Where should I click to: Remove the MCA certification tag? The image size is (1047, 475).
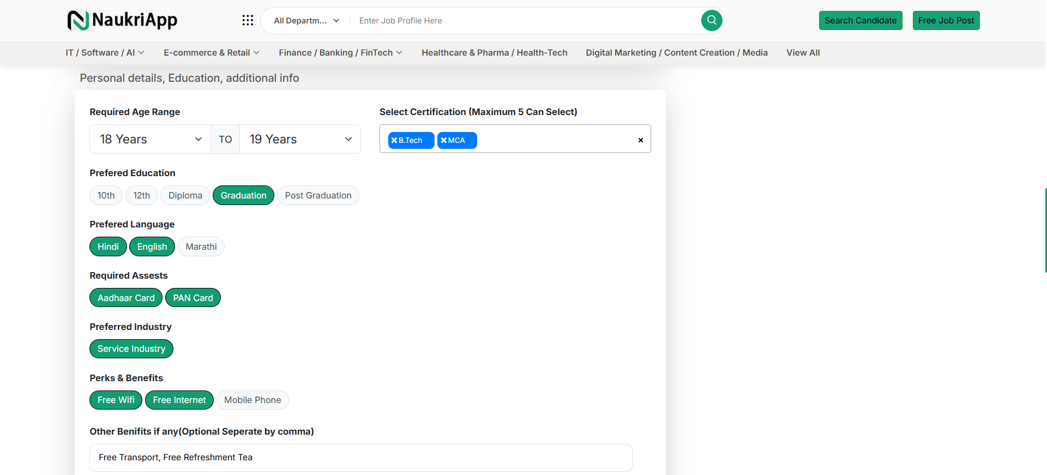pyautogui.click(x=444, y=141)
